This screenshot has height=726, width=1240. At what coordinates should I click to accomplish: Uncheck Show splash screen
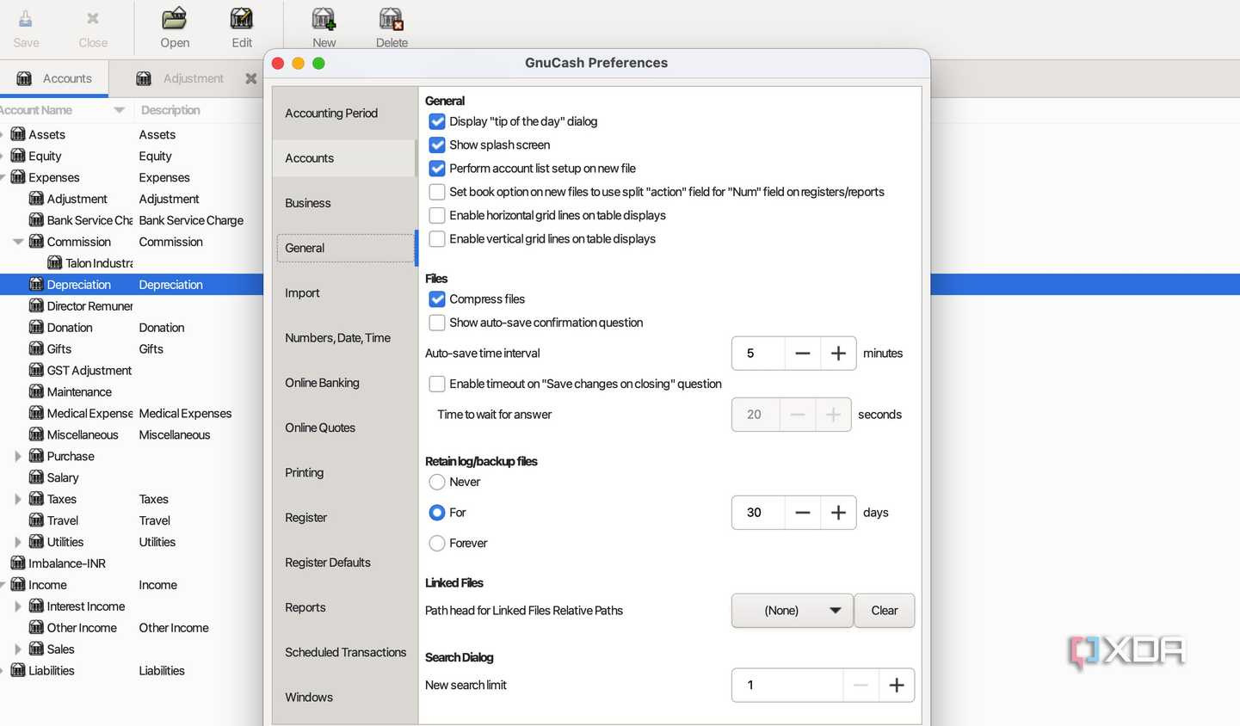pos(437,145)
